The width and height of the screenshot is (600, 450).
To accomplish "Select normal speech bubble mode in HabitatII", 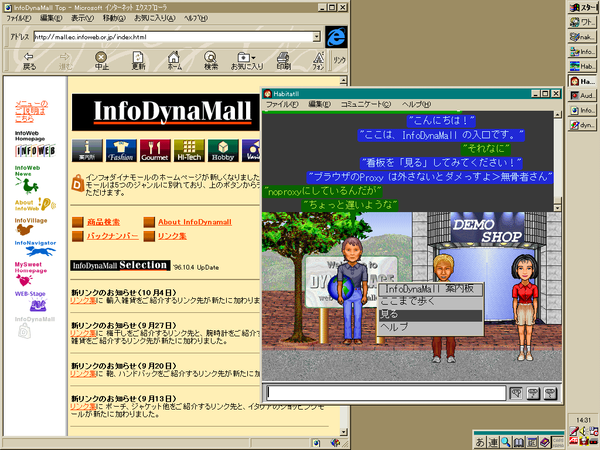I will pyautogui.click(x=516, y=393).
